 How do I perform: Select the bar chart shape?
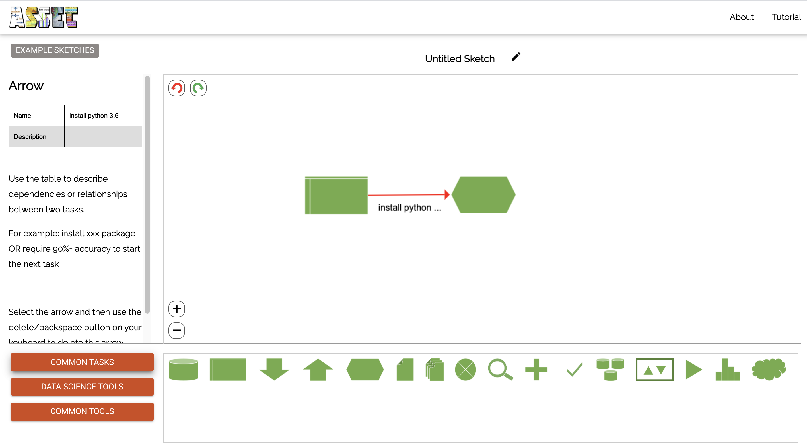727,370
